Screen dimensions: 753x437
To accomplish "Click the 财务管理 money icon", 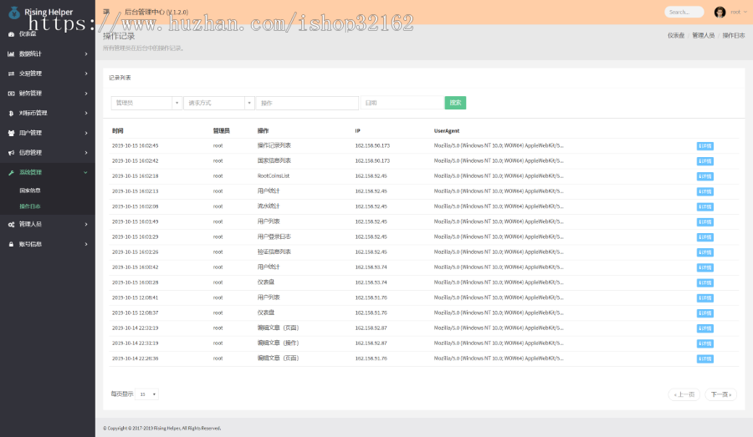I will click(11, 94).
